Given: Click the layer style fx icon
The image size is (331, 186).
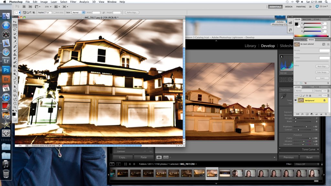Looking at the screenshot, I should tap(302, 114).
